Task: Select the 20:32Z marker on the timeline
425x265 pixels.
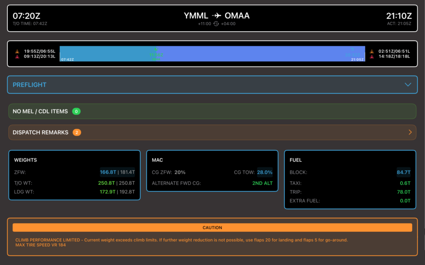Action: click(352, 55)
